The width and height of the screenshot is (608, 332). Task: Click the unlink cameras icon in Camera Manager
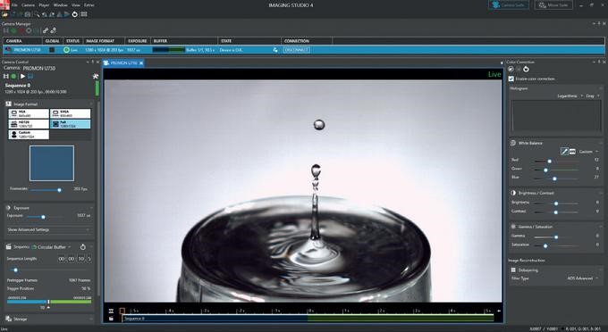tap(53, 30)
